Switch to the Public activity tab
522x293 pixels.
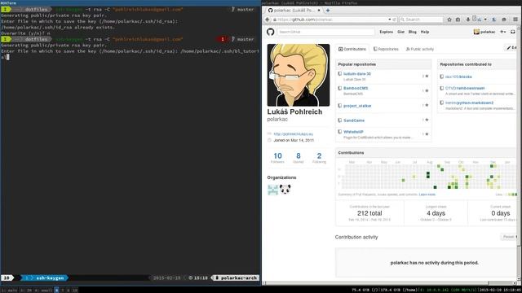[420, 49]
